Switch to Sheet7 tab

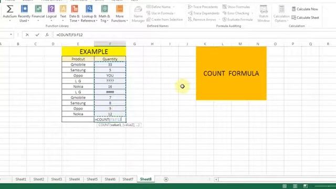pos(128,179)
